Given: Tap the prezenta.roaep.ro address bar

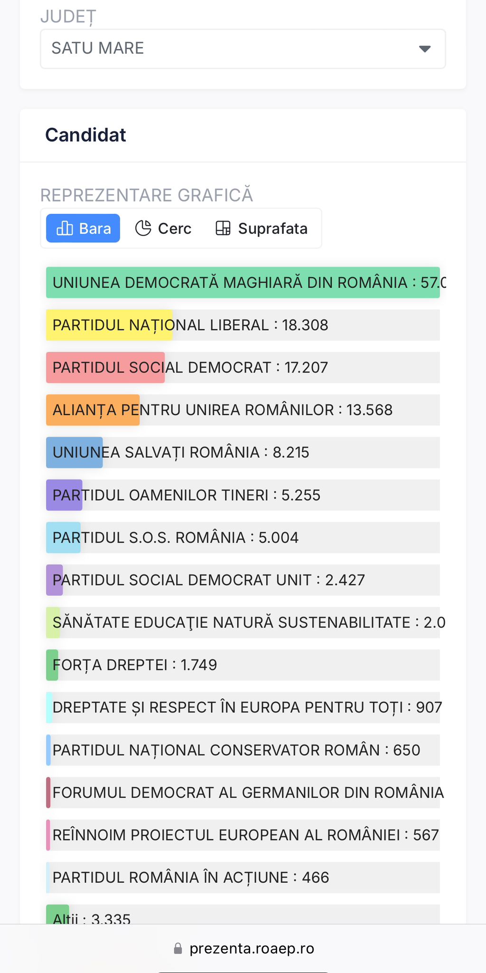Looking at the screenshot, I should [x=252, y=949].
